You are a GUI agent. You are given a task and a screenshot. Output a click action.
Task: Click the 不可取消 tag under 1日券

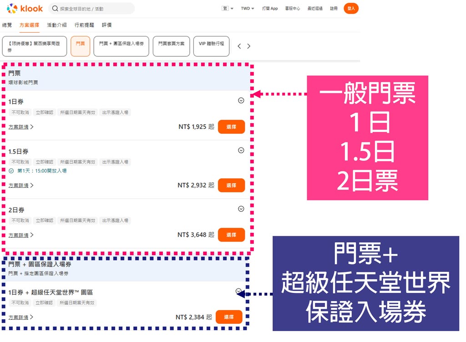[x=20, y=112]
